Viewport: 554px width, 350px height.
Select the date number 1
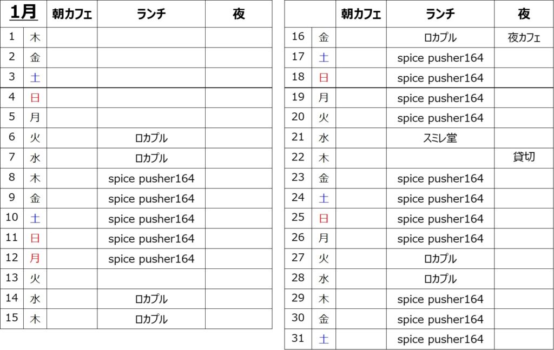(12, 37)
